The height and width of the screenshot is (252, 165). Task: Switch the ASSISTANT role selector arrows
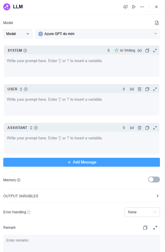point(31,128)
